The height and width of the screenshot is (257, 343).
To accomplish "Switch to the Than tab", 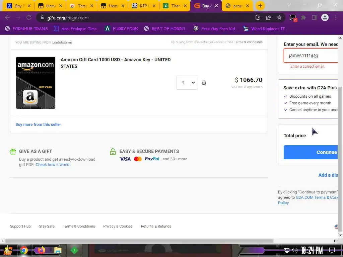I will pyautogui.click(x=175, y=6).
